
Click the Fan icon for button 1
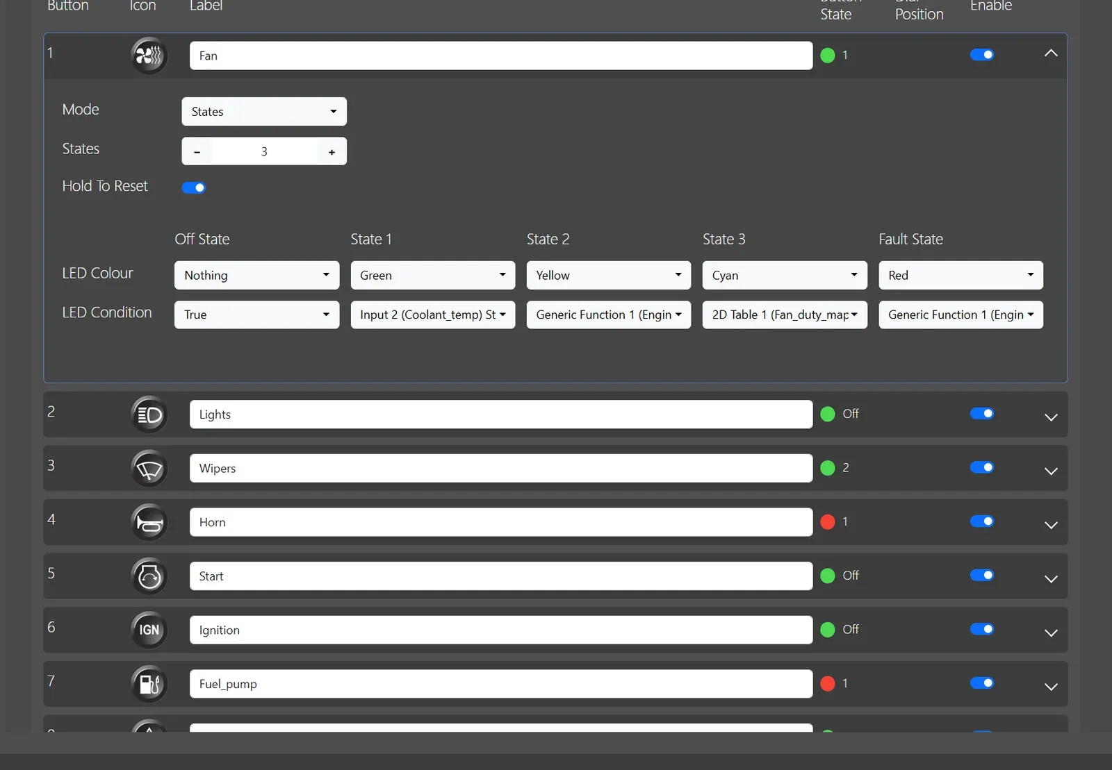pyautogui.click(x=149, y=55)
